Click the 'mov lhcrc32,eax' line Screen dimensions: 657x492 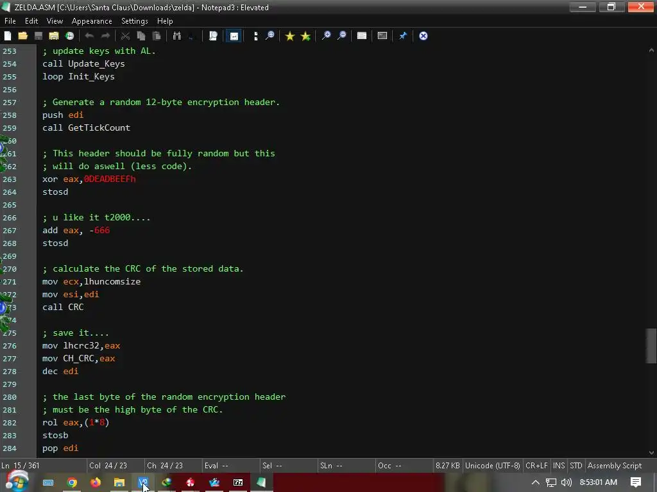click(81, 345)
